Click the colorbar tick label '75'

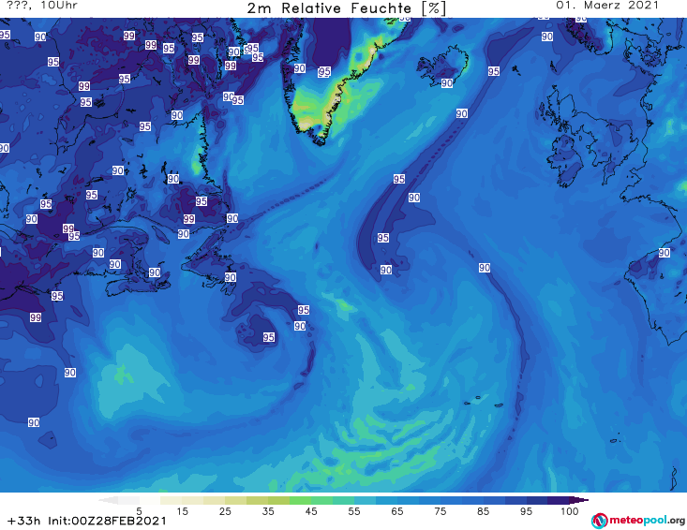click(x=440, y=511)
